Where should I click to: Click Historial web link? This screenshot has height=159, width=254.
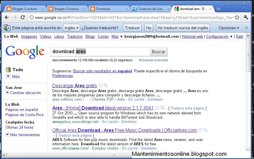pyautogui.click(x=192, y=37)
